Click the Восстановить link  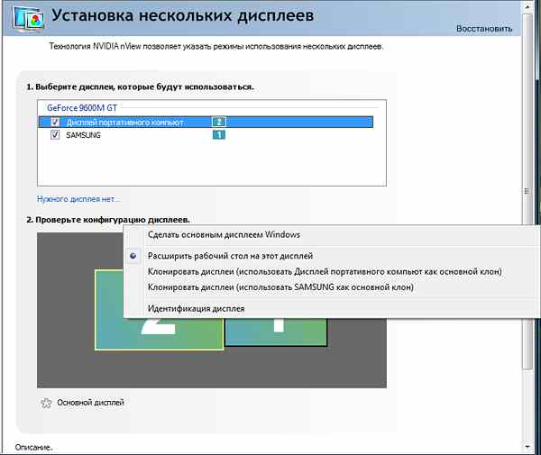[x=484, y=29]
